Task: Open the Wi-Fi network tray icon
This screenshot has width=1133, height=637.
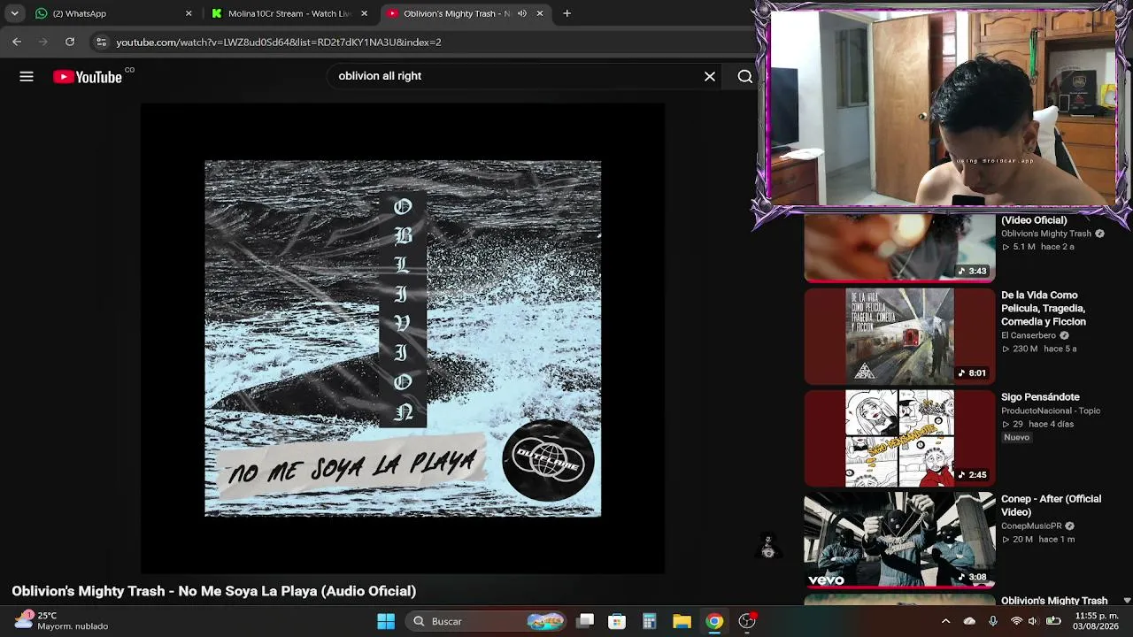Action: pos(1016,621)
